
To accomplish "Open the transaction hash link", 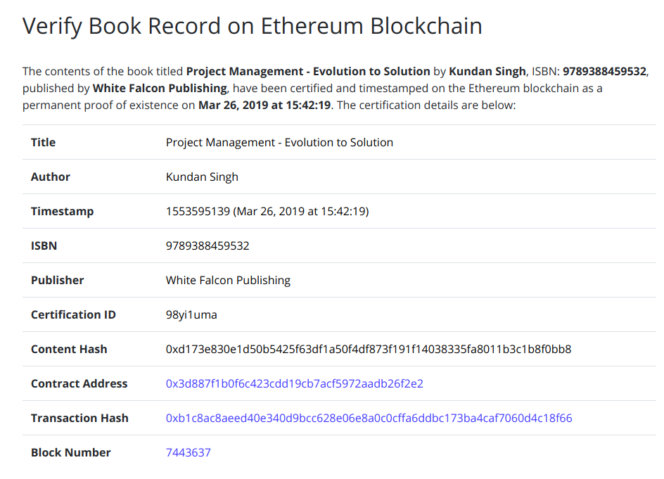I will point(369,419).
